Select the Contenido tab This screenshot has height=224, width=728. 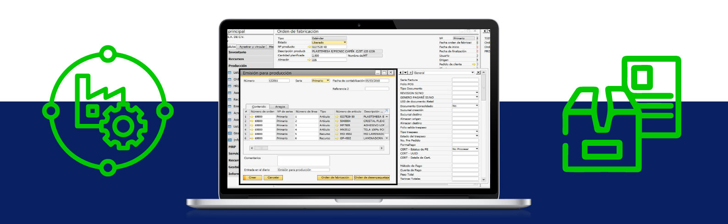(x=259, y=107)
